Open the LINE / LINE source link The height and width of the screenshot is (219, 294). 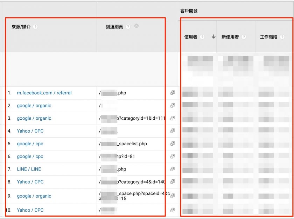pos(29,169)
